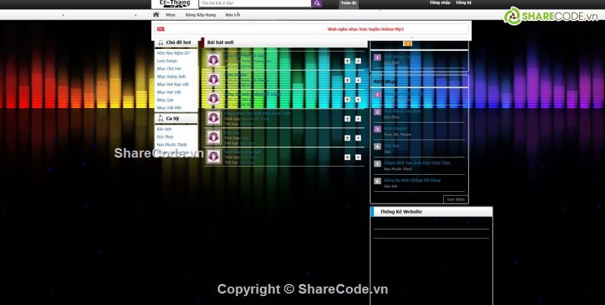Screen dimensions: 605x305
Task: Download the Túy Âm song
Action: click(347, 138)
